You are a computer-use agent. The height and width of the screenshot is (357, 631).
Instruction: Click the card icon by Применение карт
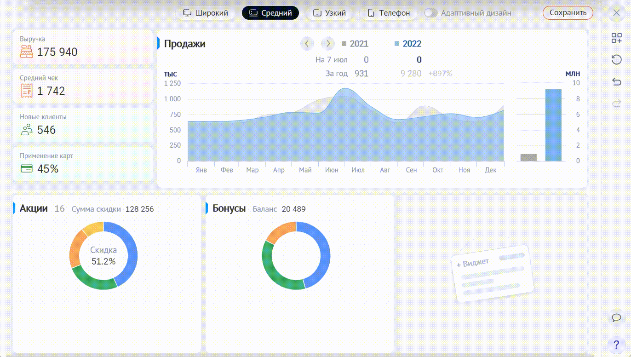click(x=27, y=169)
